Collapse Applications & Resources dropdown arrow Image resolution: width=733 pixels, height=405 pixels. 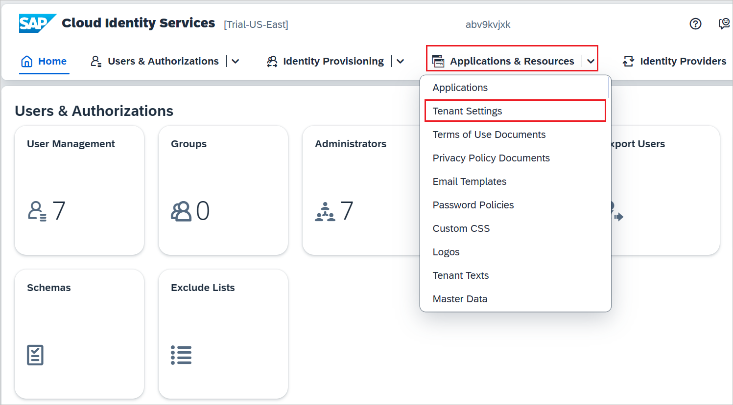tap(591, 61)
